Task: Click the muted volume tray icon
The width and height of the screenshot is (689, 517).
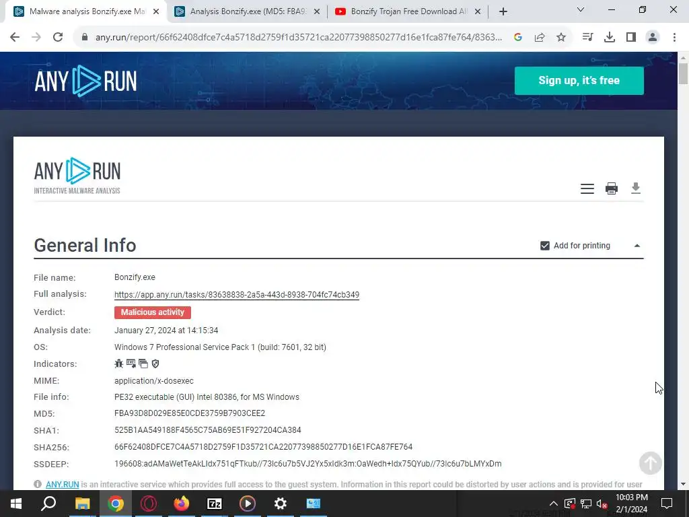Action: tap(602, 504)
